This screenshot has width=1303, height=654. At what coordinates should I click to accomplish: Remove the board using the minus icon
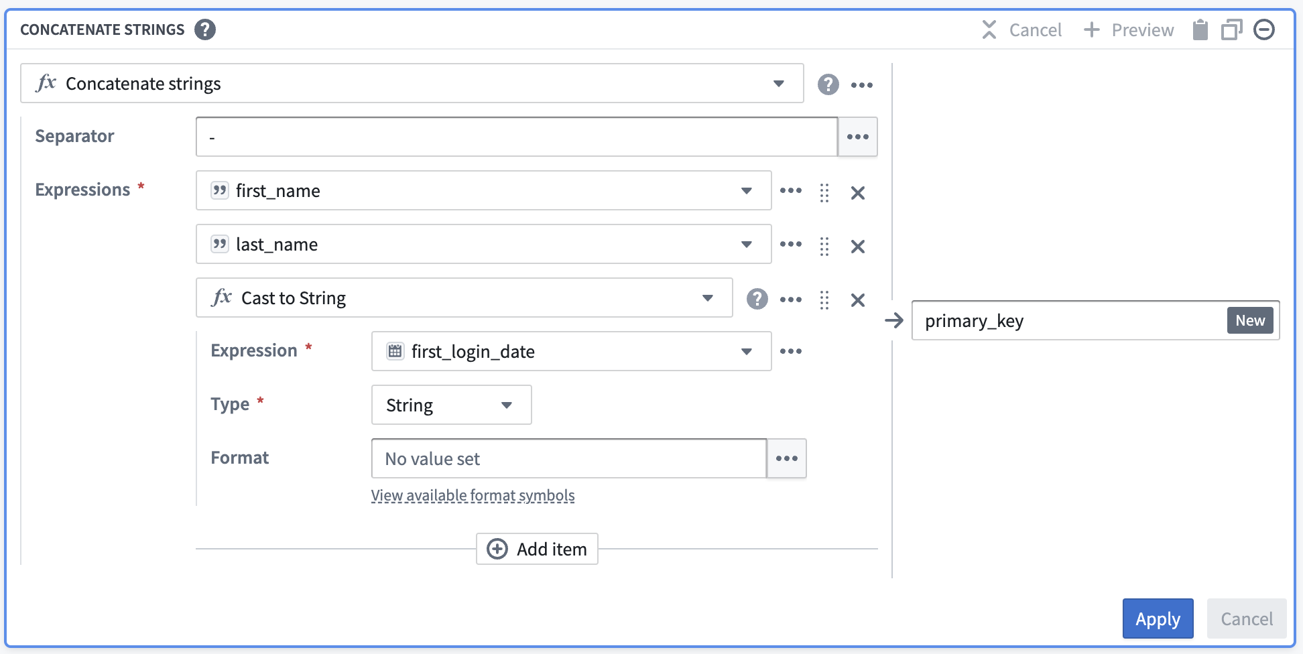pos(1264,29)
